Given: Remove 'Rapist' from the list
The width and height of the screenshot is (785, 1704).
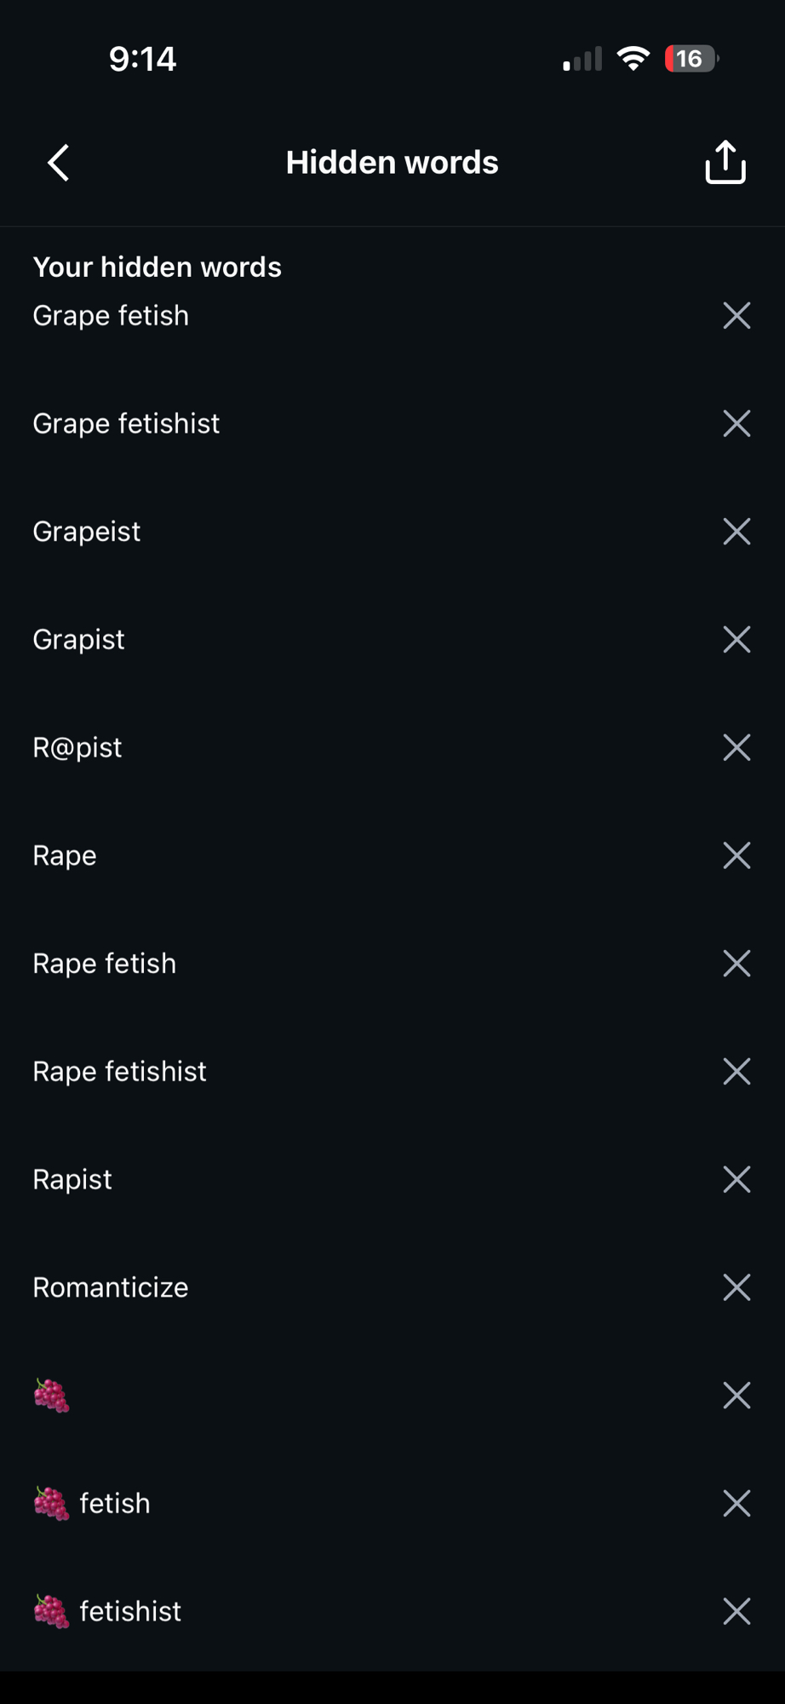Looking at the screenshot, I should coord(736,1179).
